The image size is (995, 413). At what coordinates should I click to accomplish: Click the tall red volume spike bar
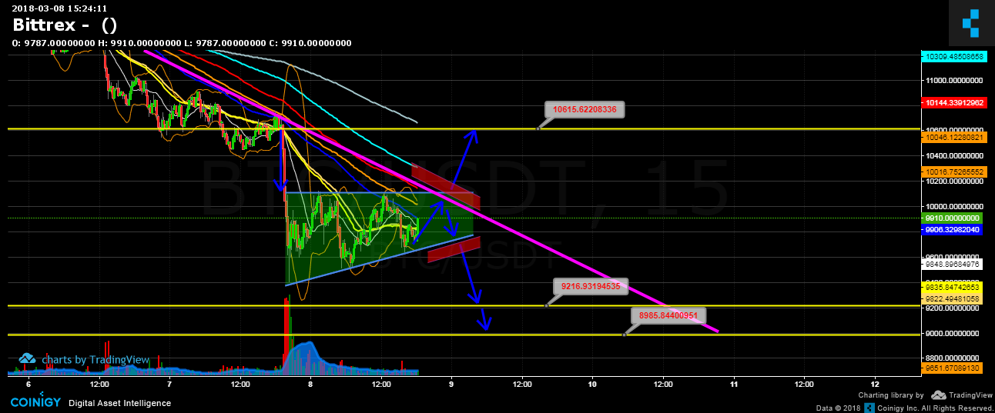pyautogui.click(x=287, y=336)
